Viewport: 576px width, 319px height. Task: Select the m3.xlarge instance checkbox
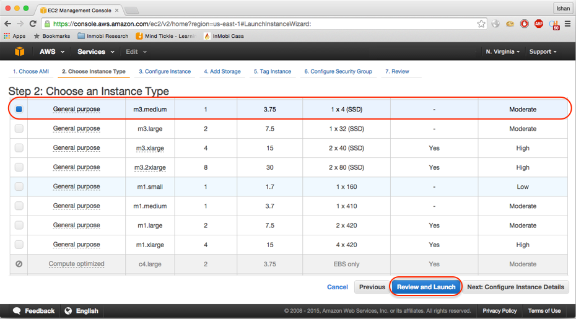point(19,148)
